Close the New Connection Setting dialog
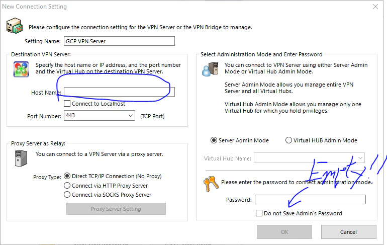This screenshot has height=245, width=387. coord(375,7)
